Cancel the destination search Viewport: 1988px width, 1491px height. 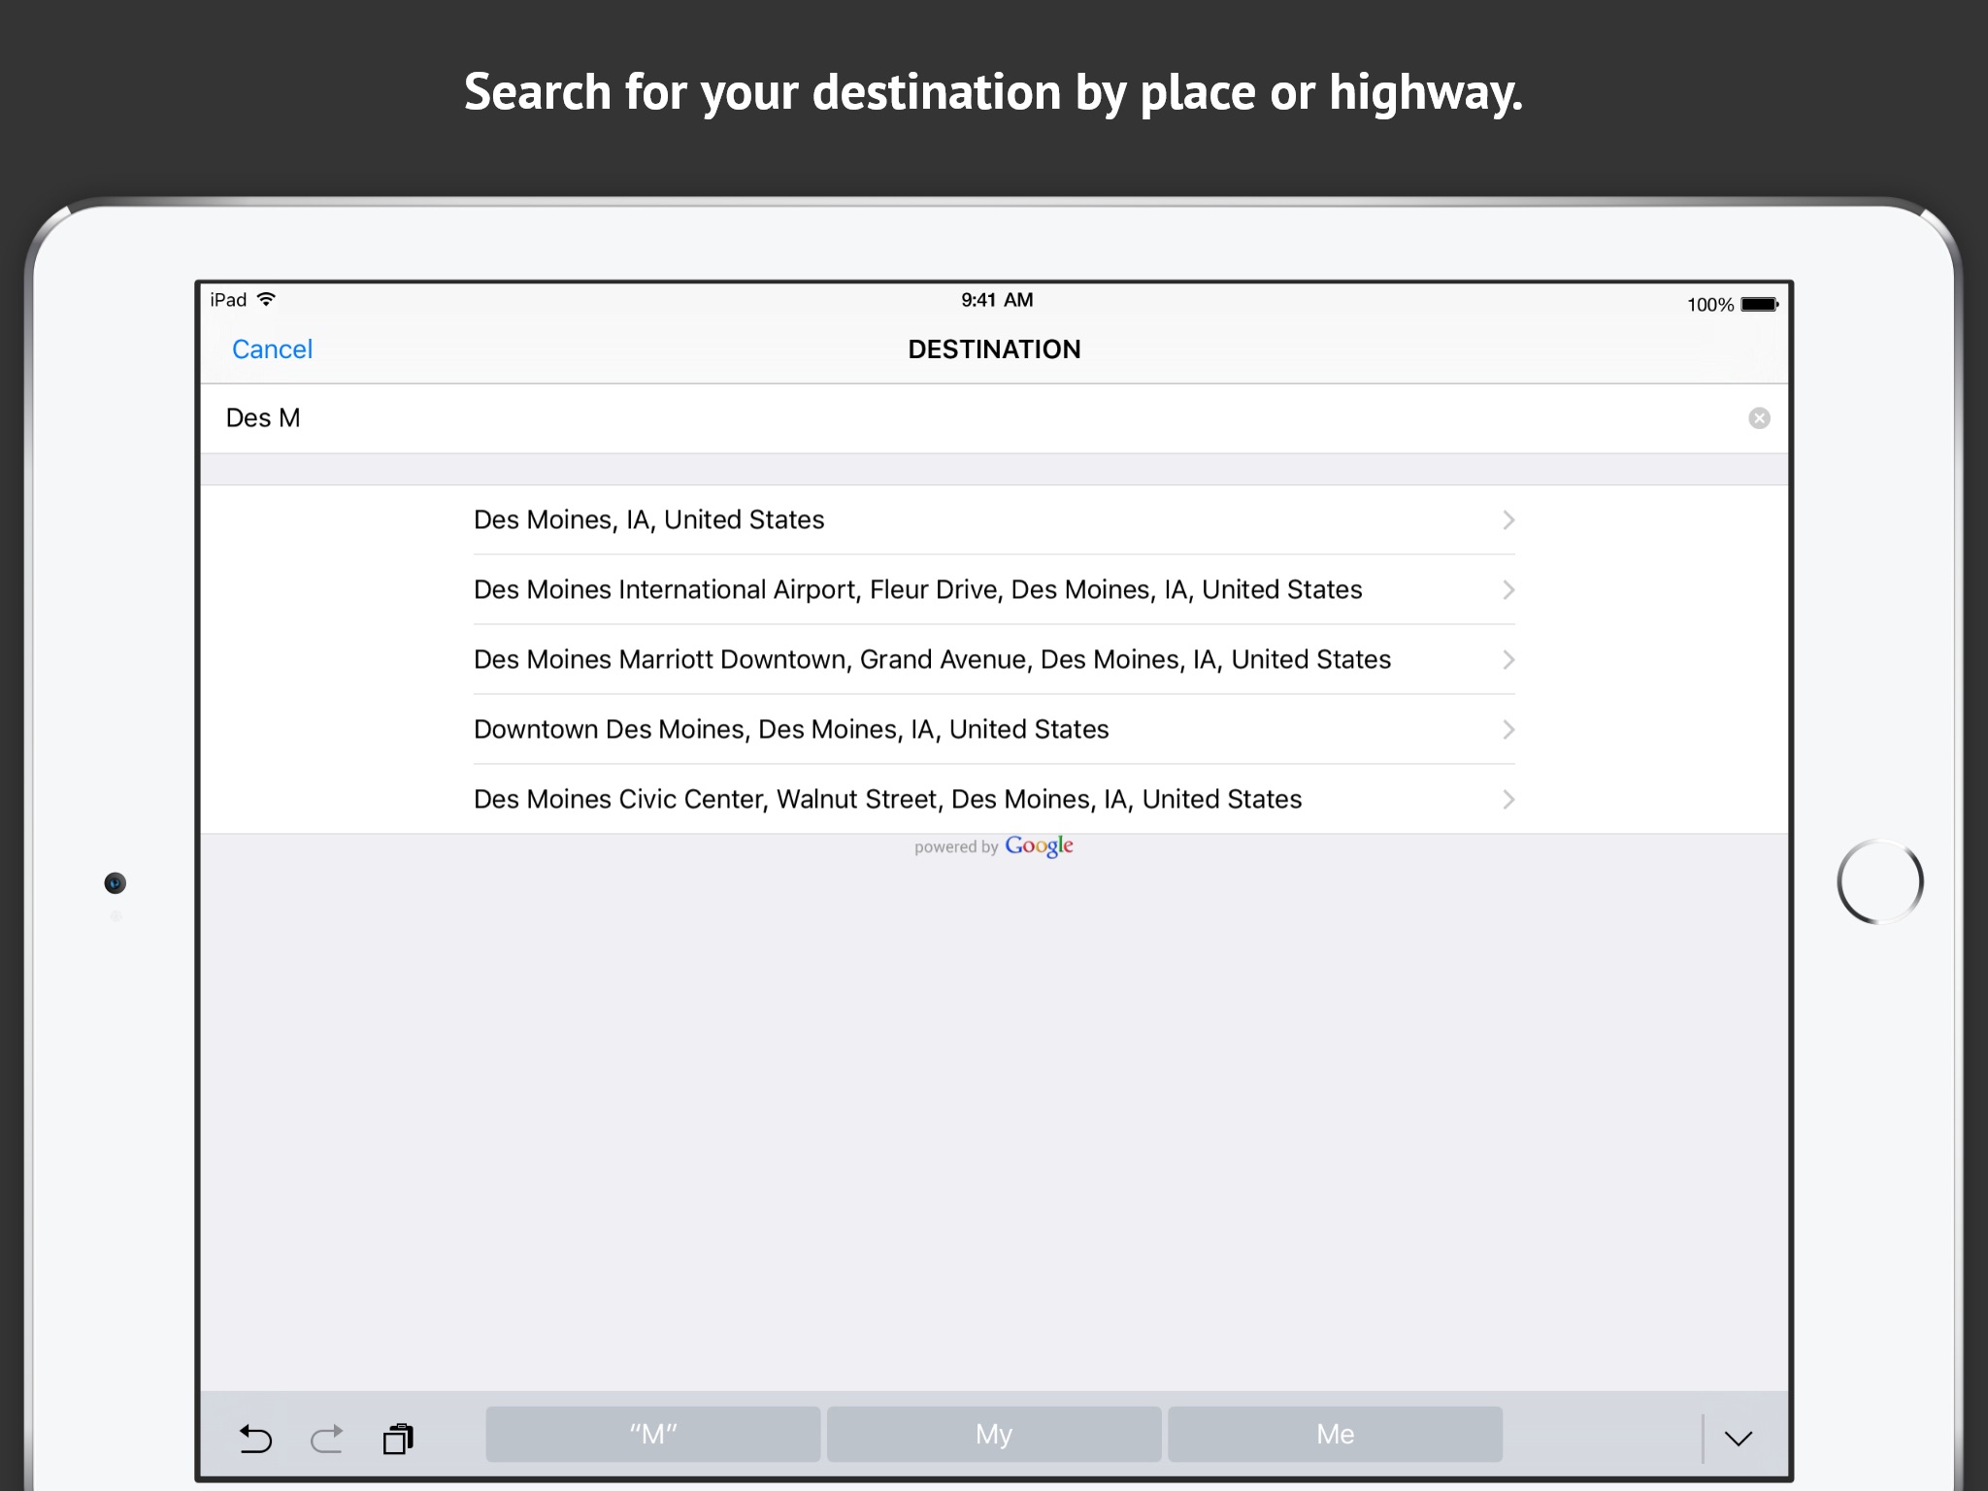point(272,349)
